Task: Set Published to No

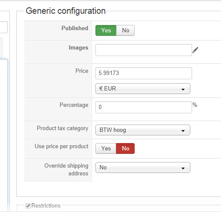Action: click(125, 30)
